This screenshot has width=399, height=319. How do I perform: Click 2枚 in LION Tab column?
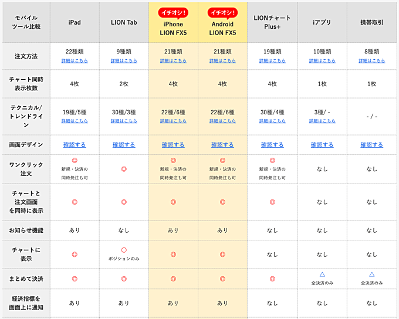click(x=124, y=84)
